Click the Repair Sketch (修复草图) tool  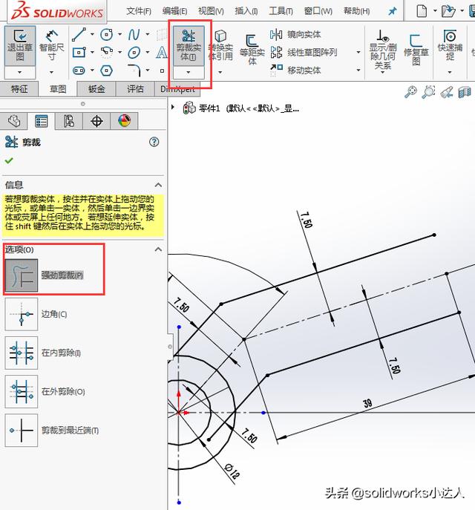tap(416, 49)
